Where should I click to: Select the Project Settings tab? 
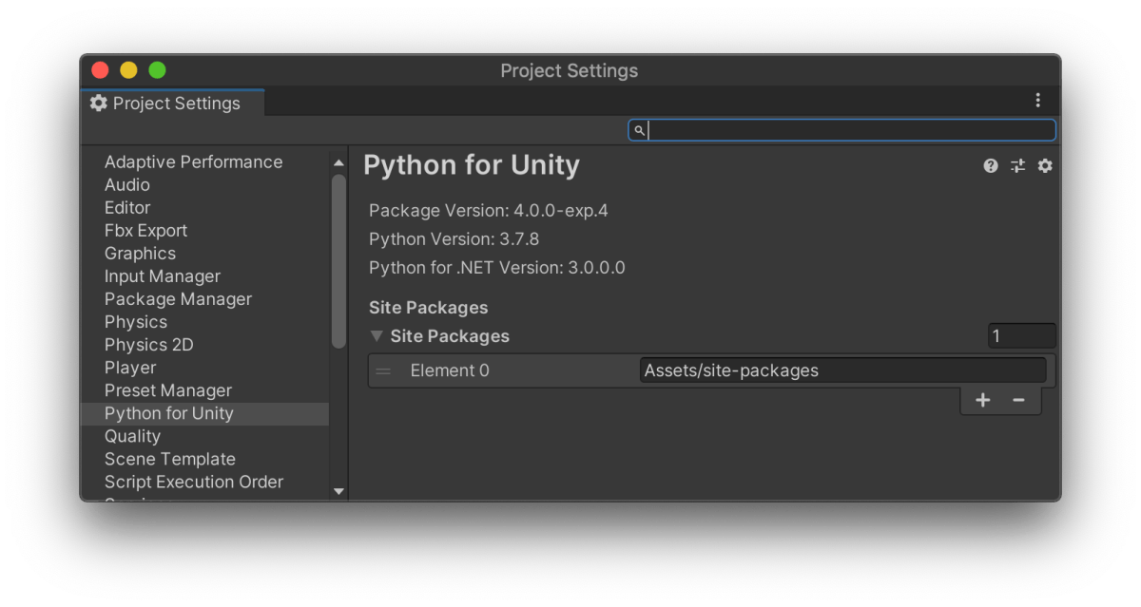pyautogui.click(x=165, y=104)
